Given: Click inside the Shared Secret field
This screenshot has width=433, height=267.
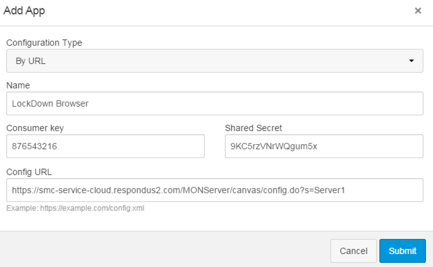Looking at the screenshot, I should [324, 146].
